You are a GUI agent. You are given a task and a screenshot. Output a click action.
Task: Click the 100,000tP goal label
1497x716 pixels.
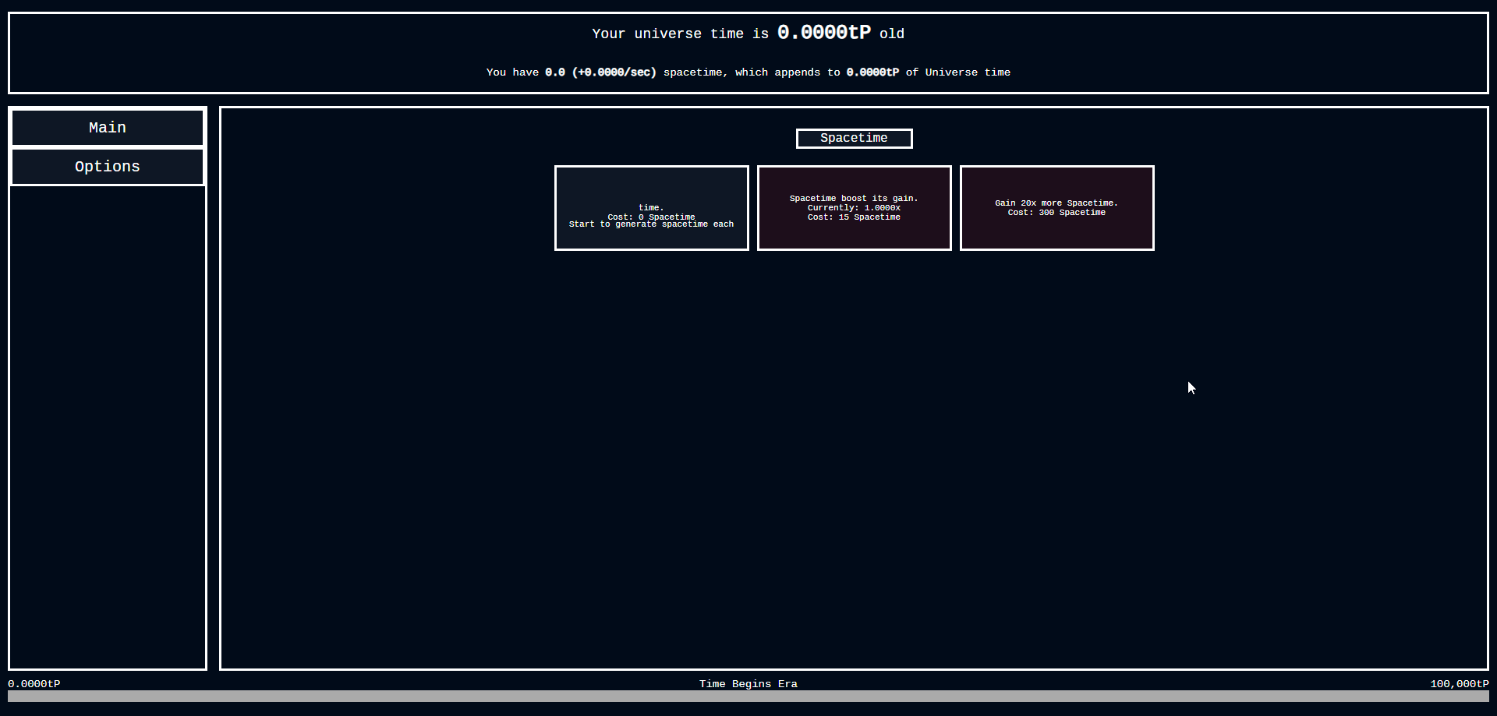1460,684
